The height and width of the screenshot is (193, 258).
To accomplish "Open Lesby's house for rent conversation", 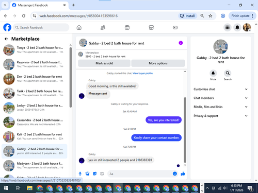I will tap(35, 108).
